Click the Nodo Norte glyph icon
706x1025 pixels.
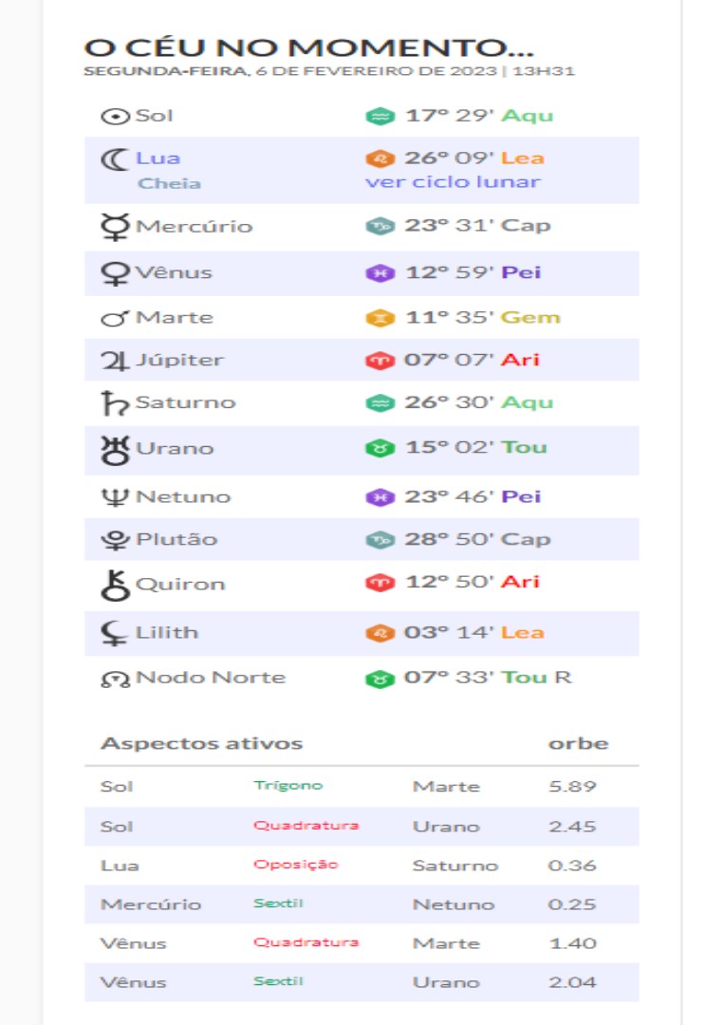tap(115, 679)
